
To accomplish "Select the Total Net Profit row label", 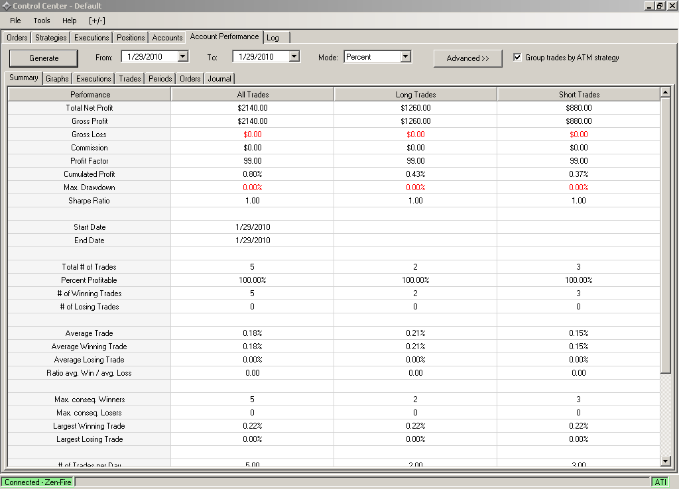I will click(90, 108).
